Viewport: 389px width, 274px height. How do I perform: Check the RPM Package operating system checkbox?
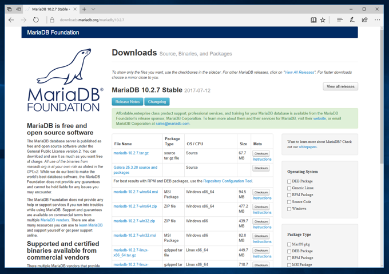point(289,195)
